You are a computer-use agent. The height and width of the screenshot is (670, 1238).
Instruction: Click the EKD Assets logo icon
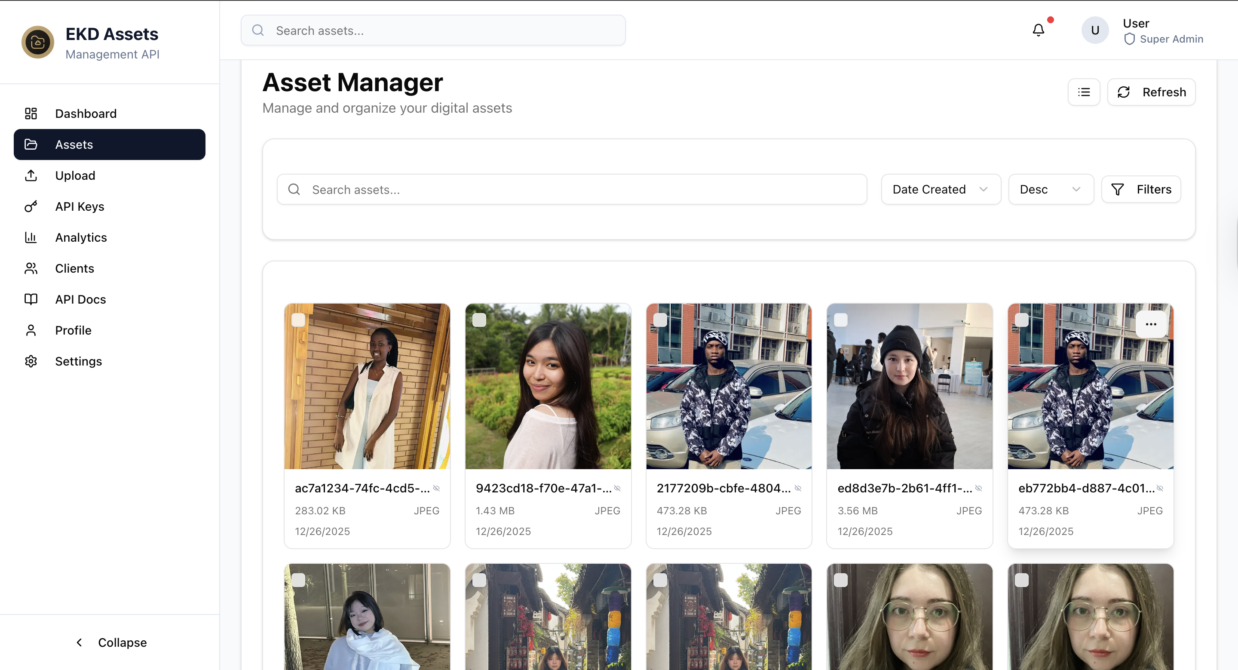pos(37,42)
